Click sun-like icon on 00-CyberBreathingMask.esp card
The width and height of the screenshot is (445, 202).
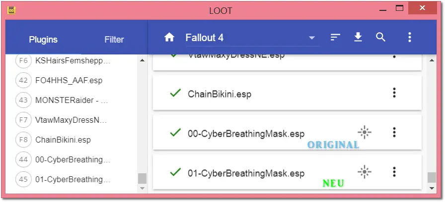[x=365, y=132]
